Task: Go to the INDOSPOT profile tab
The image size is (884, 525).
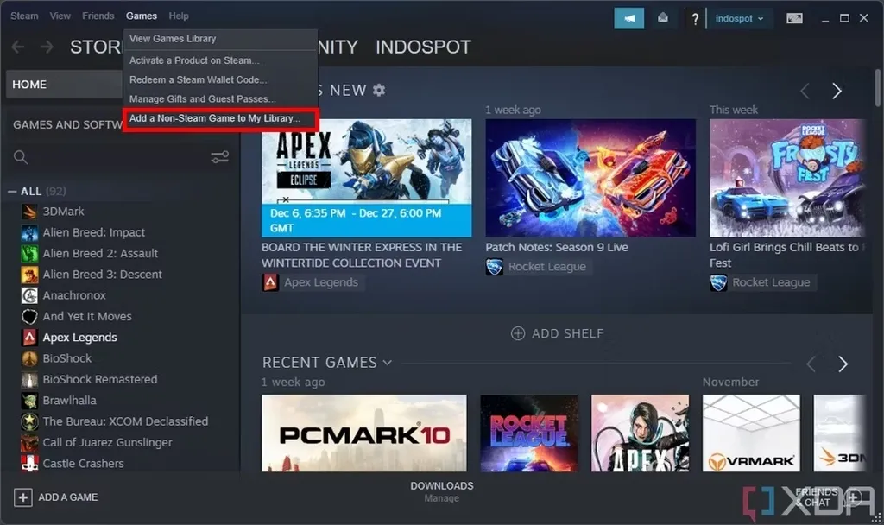Action: (423, 47)
